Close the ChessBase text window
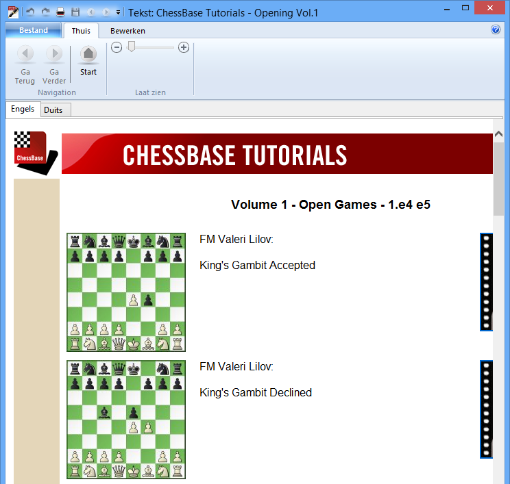 (x=489, y=8)
